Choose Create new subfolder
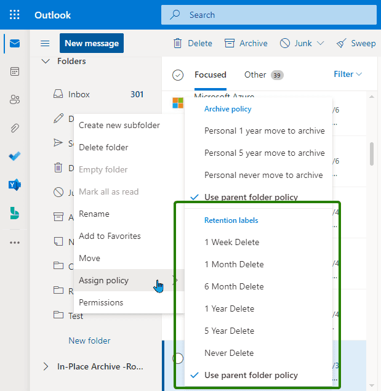 [x=129, y=125]
